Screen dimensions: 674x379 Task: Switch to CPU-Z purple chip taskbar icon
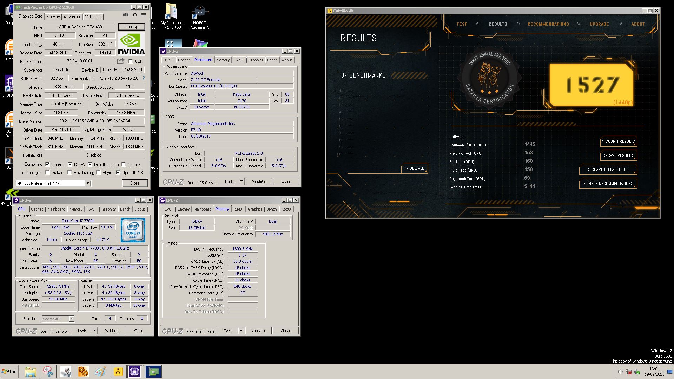pos(134,372)
